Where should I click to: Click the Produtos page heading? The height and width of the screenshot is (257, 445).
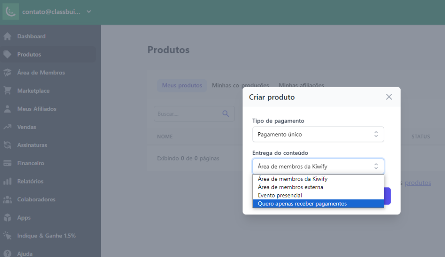pyautogui.click(x=168, y=50)
